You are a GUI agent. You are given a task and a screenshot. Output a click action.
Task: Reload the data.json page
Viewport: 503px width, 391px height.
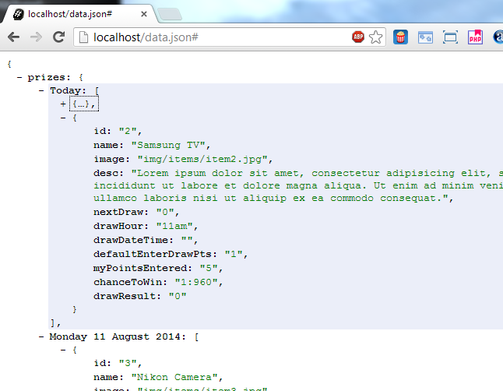pos(58,37)
